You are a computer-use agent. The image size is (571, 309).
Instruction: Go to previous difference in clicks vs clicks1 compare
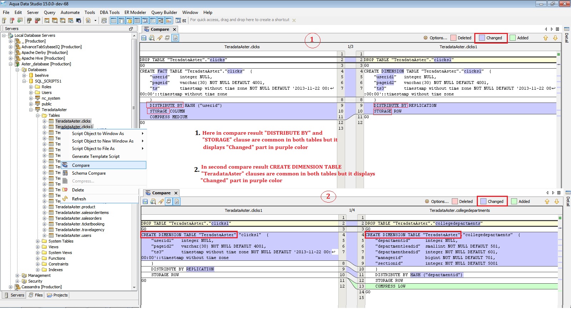click(x=546, y=38)
